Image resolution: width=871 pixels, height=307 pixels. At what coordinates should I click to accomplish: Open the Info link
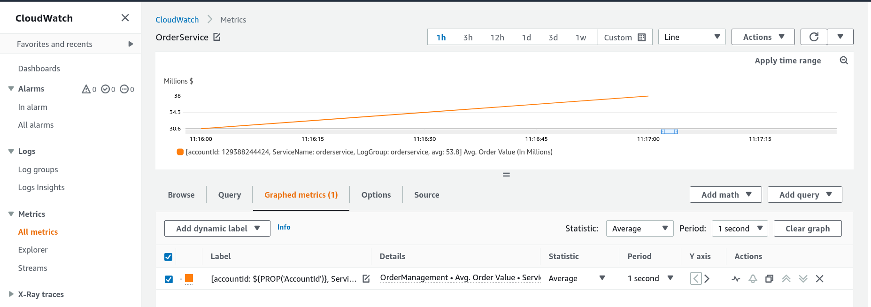pos(284,227)
